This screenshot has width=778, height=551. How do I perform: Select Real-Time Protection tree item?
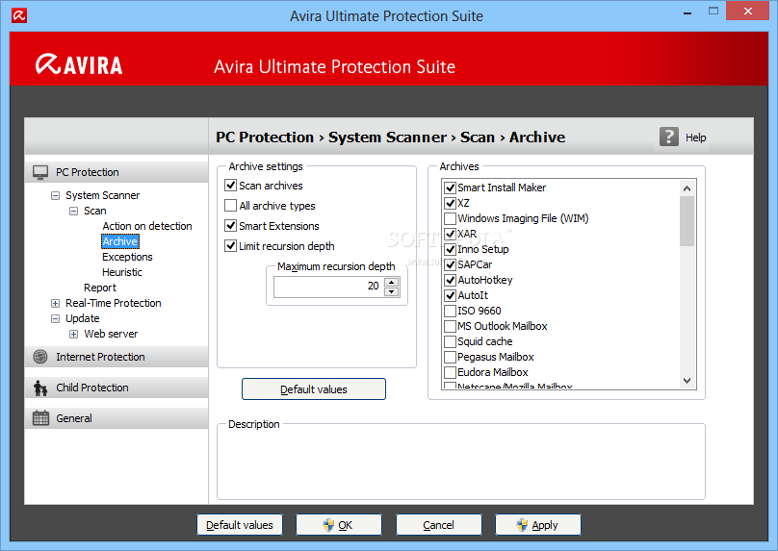pos(113,303)
